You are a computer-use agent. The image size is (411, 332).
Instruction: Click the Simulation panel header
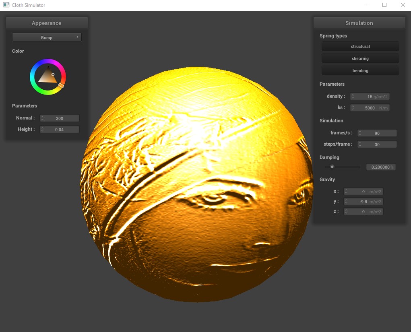[359, 23]
